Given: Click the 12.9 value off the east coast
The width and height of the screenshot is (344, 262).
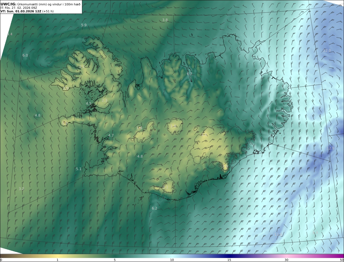Looking at the screenshot, I should tap(331, 148).
